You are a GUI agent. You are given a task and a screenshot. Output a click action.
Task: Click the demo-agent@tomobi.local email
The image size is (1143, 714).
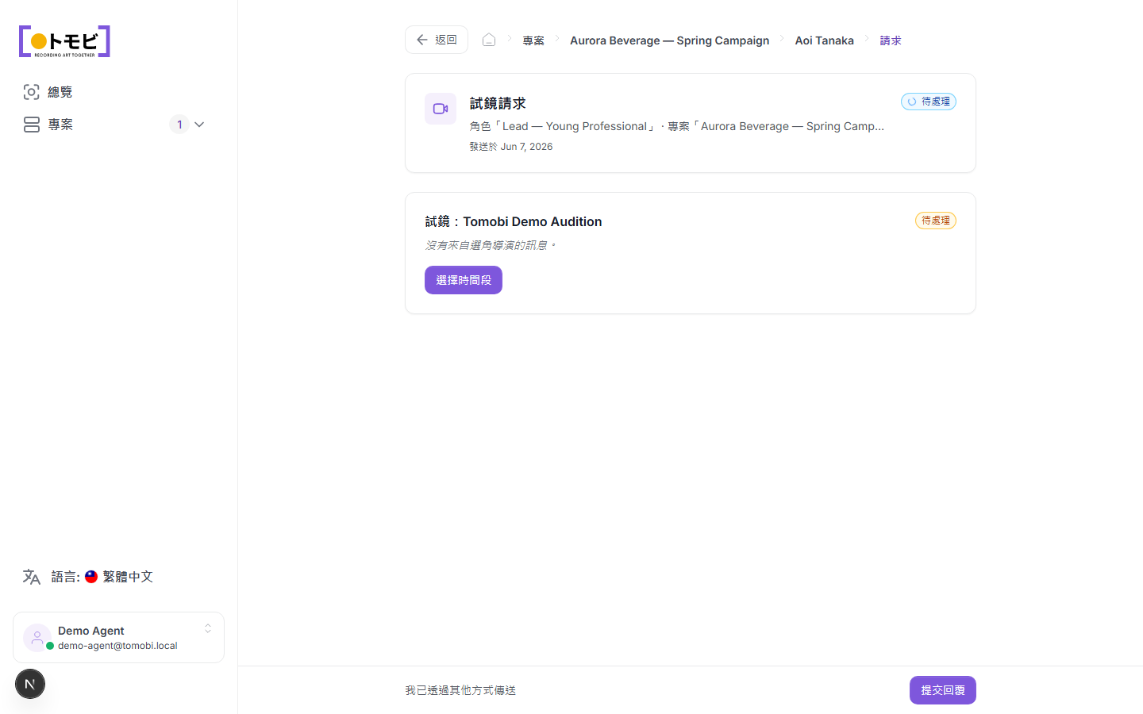[x=117, y=646]
